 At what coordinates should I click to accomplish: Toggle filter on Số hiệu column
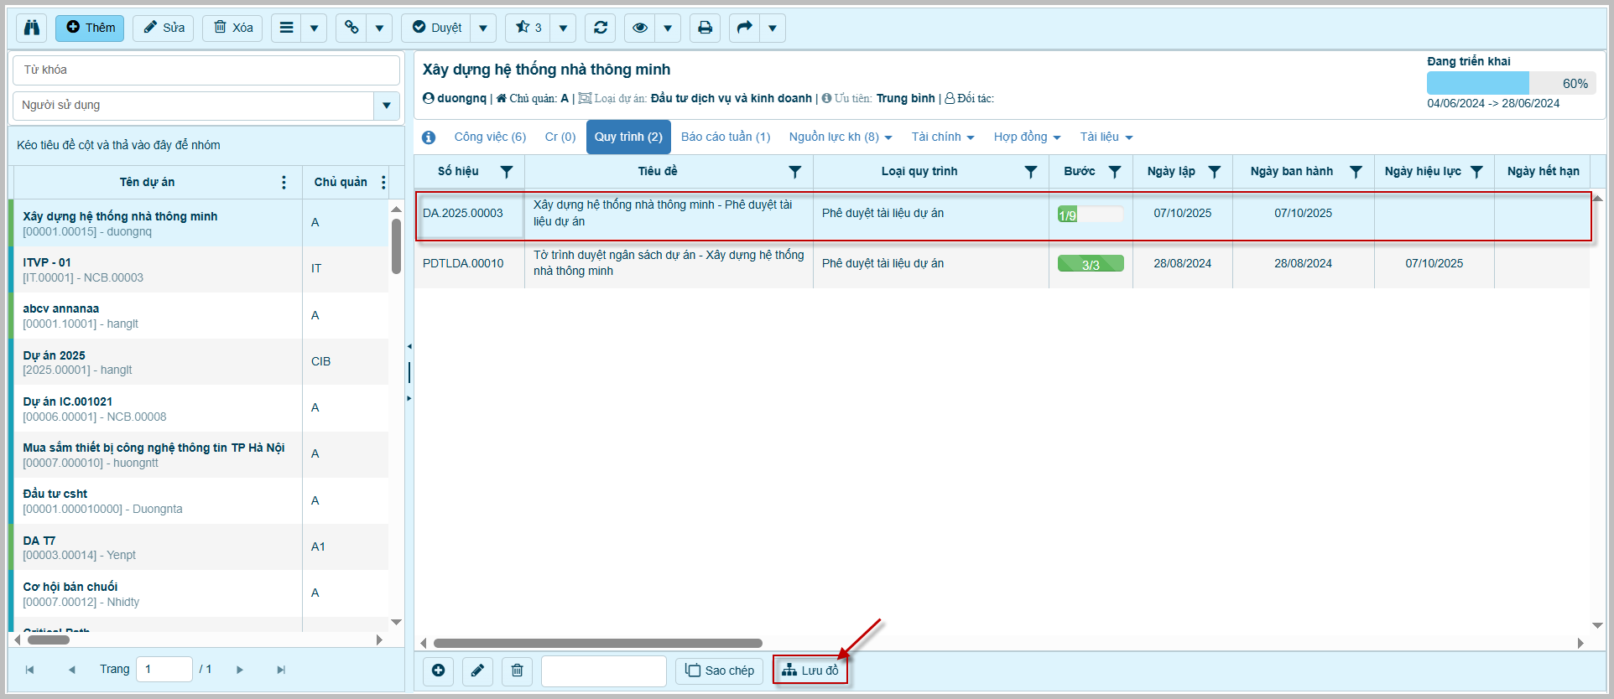507,172
